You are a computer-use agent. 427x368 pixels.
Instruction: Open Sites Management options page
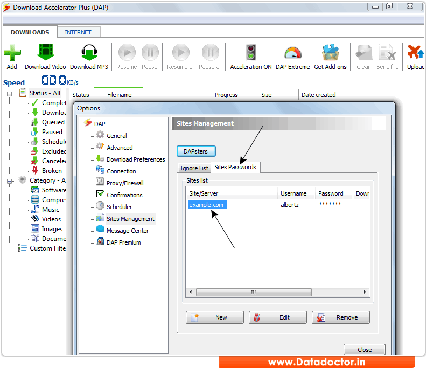pyautogui.click(x=130, y=219)
